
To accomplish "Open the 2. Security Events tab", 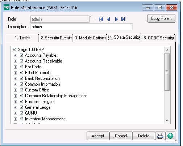I will [x=56, y=38].
